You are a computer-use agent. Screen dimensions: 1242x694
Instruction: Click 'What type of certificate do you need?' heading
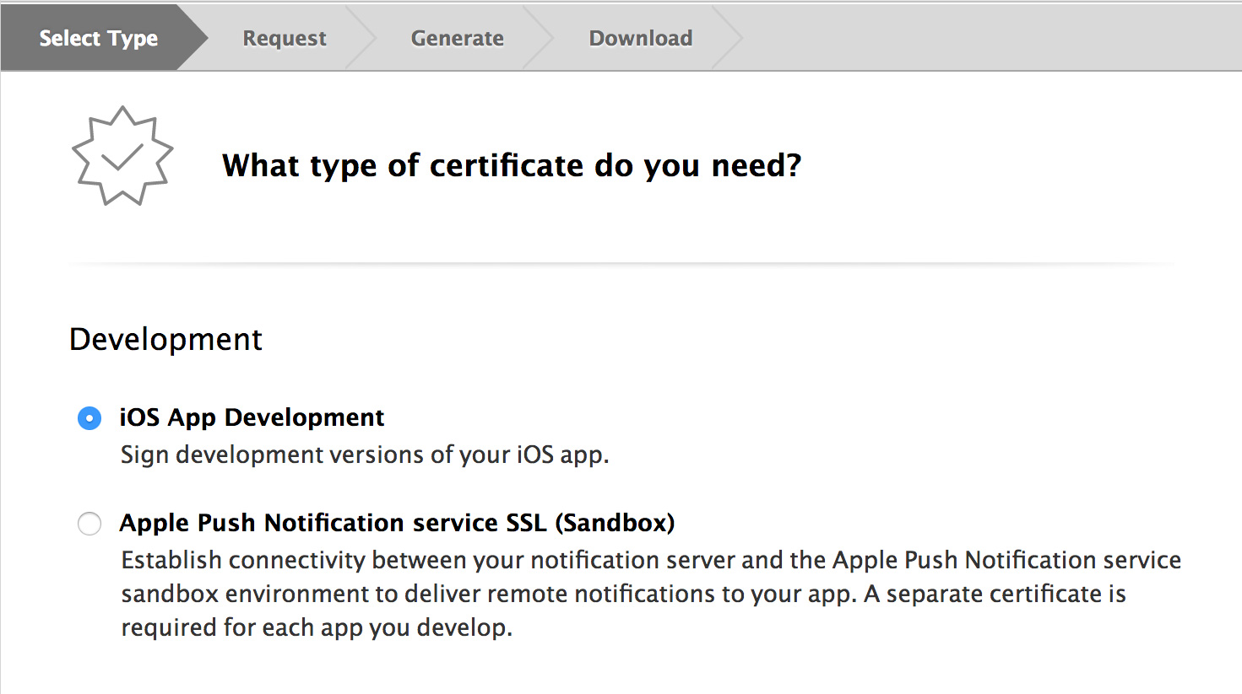pos(512,165)
